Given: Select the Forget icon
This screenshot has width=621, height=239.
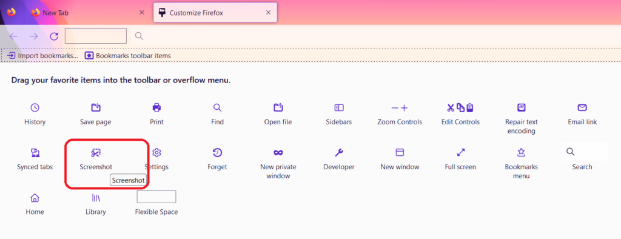Looking at the screenshot, I should point(217,153).
